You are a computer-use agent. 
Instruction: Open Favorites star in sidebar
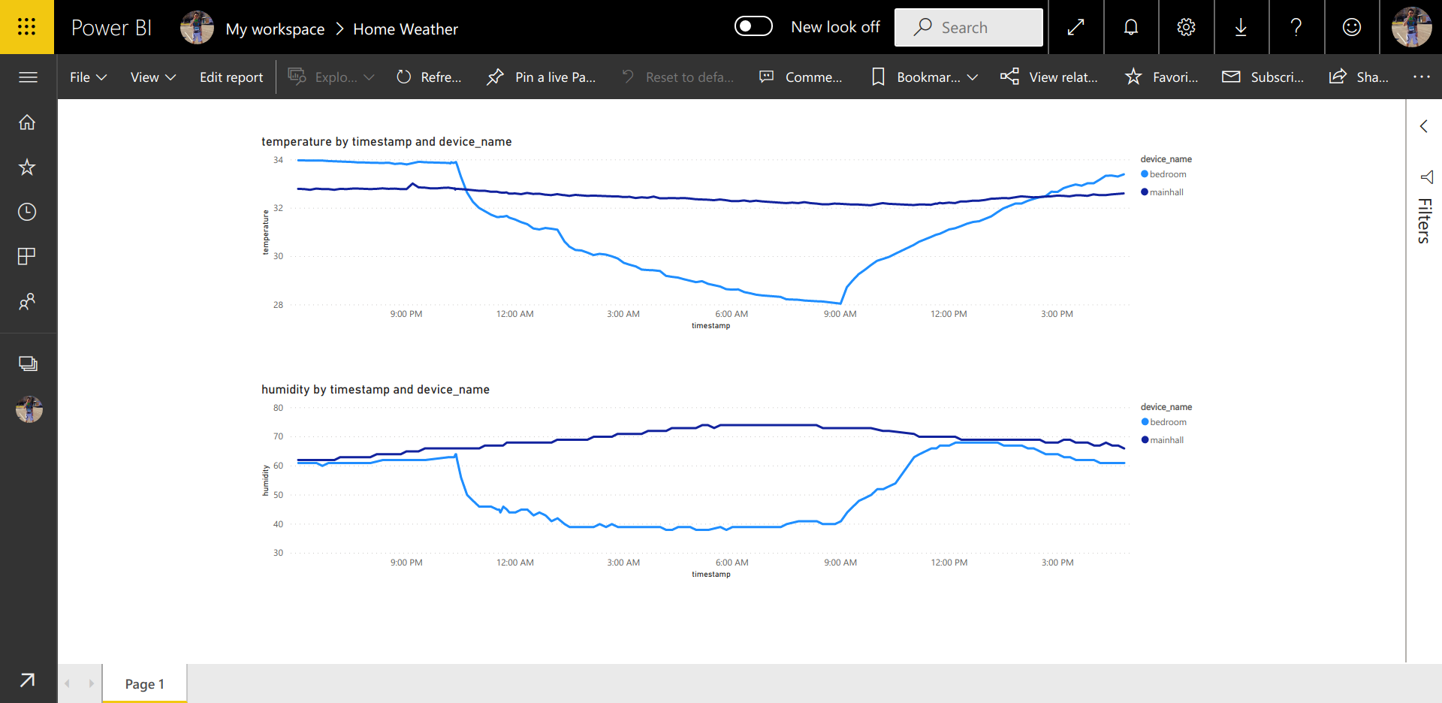pyautogui.click(x=27, y=167)
